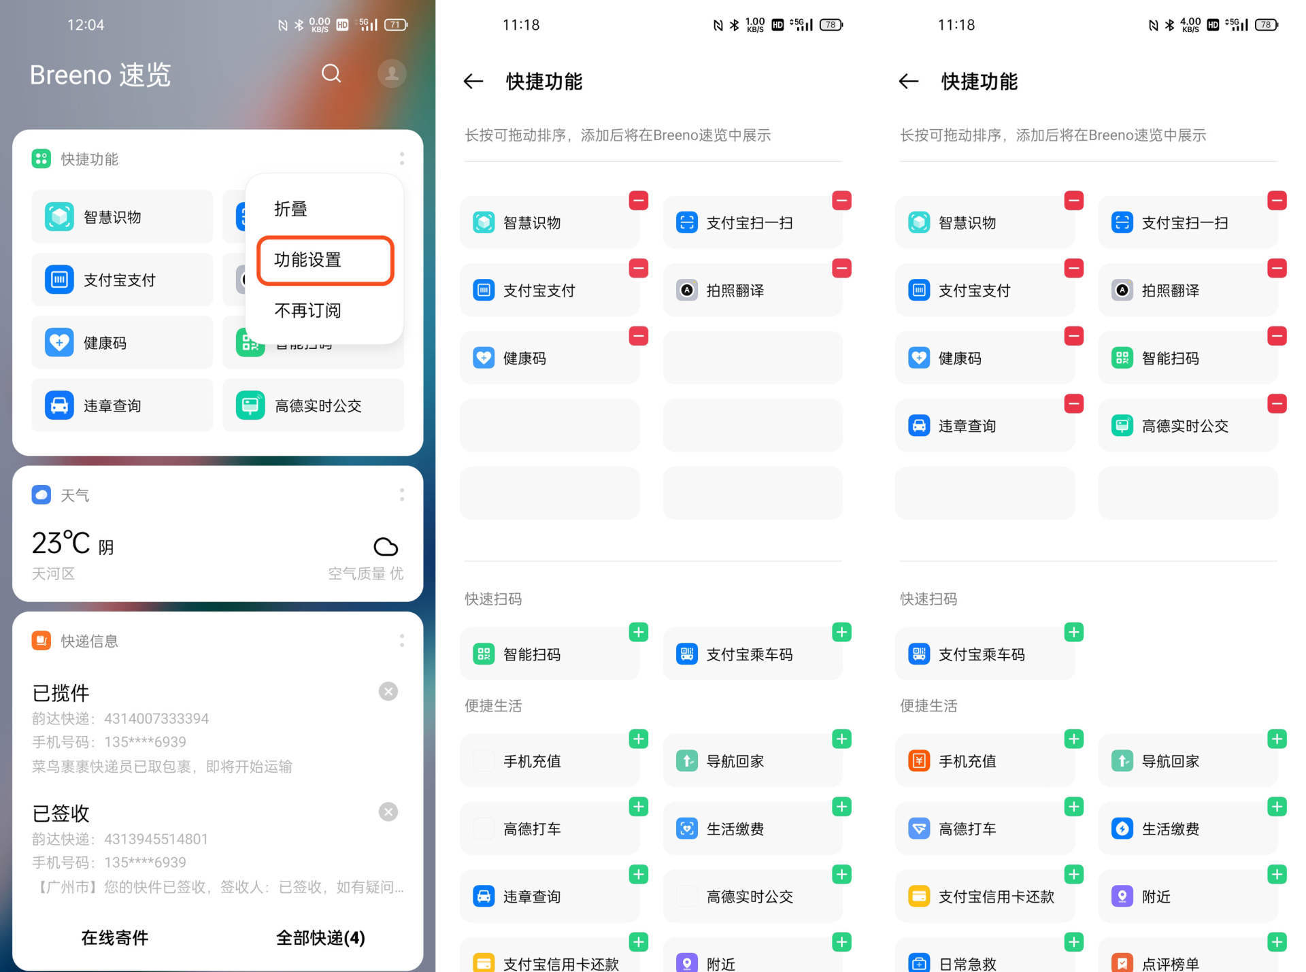Tap 快速扫码 heading in right screen
1306x972 pixels.
click(x=928, y=599)
